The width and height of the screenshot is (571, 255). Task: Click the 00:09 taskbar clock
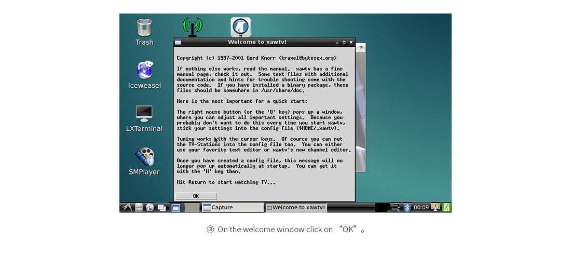click(421, 208)
